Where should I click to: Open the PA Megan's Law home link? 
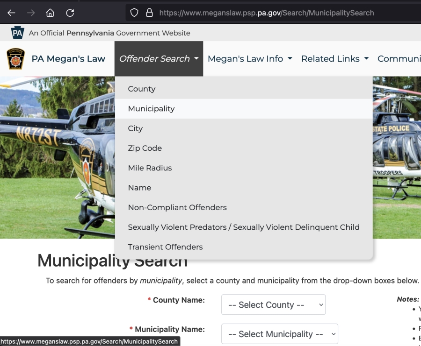(x=68, y=59)
